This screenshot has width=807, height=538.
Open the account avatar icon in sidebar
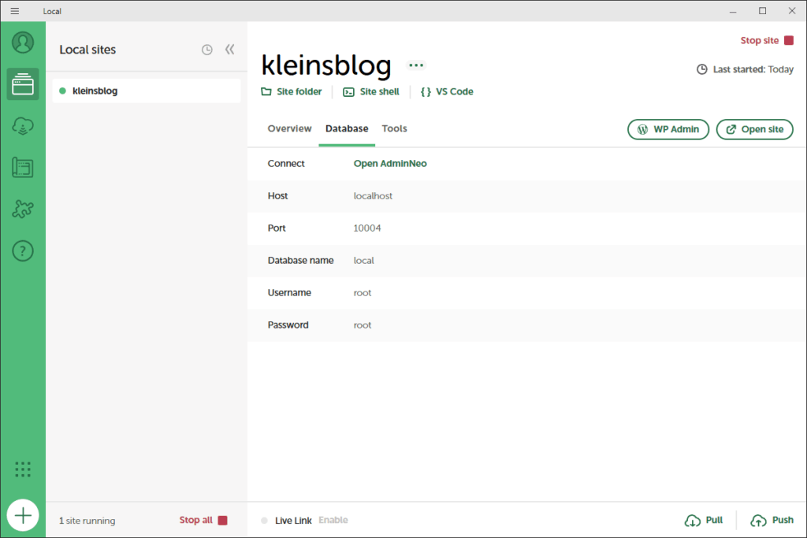pyautogui.click(x=23, y=42)
